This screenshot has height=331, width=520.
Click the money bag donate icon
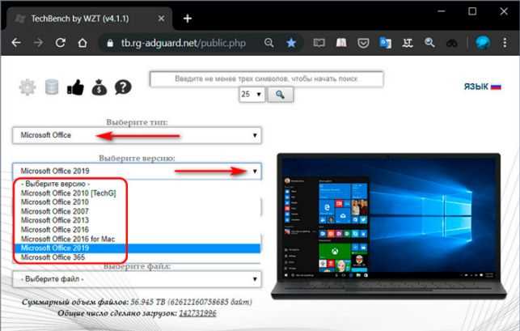tap(99, 87)
